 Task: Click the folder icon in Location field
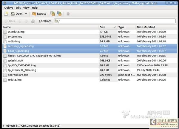[56, 21]
